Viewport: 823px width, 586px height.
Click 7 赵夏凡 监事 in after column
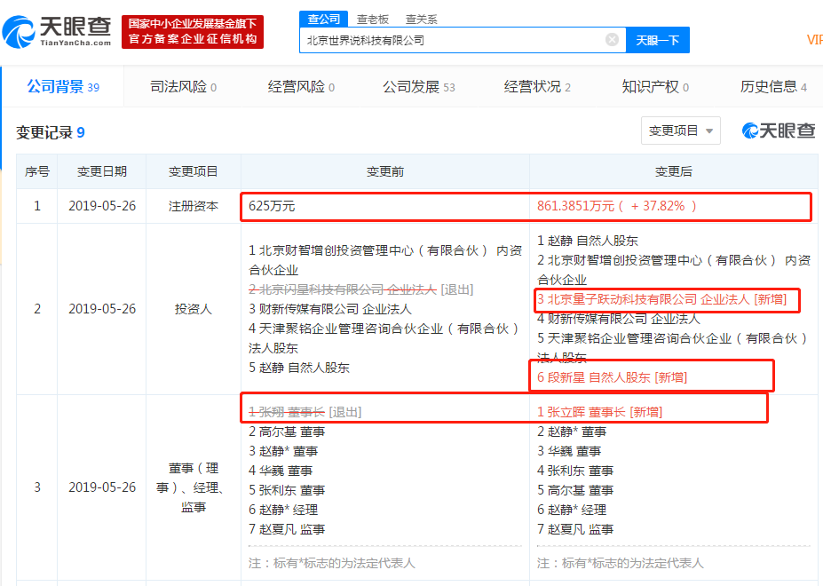pyautogui.click(x=575, y=529)
